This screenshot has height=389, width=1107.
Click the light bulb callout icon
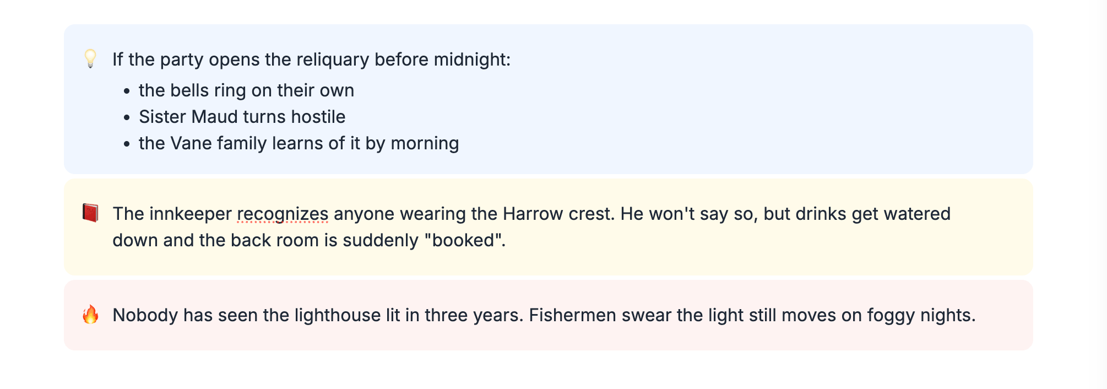90,58
